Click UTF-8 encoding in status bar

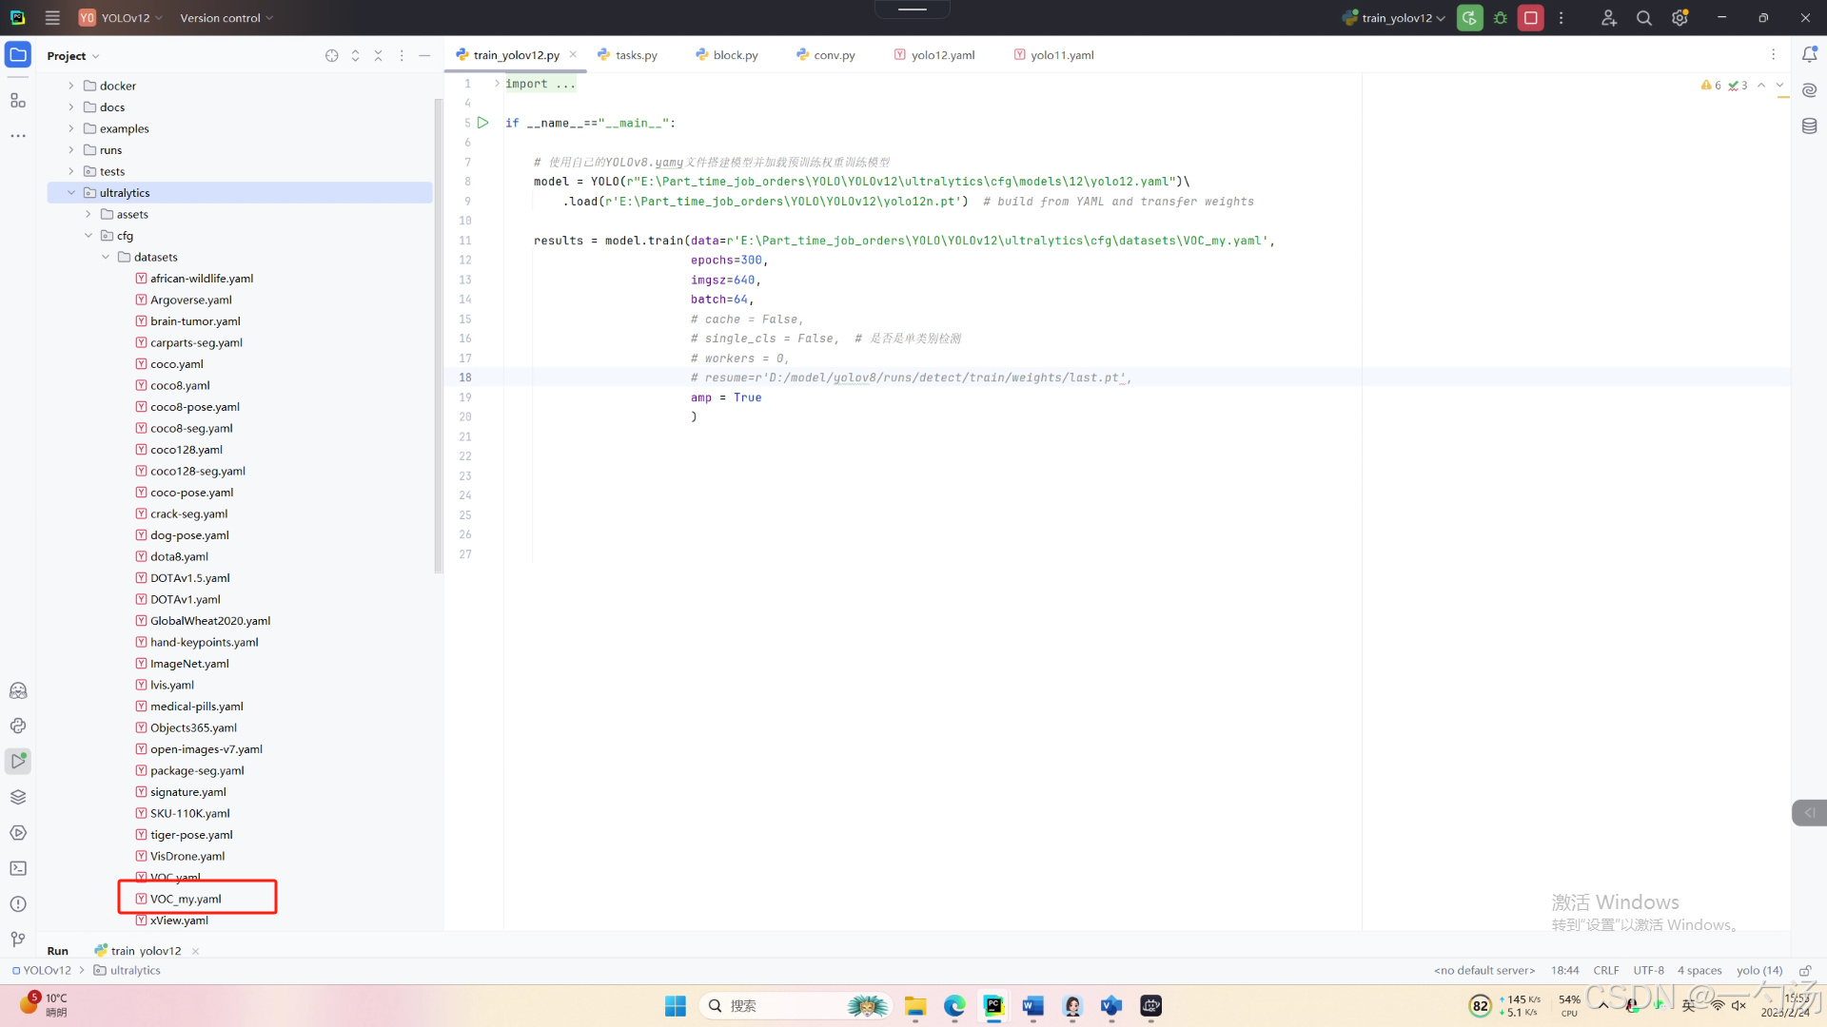(1648, 971)
